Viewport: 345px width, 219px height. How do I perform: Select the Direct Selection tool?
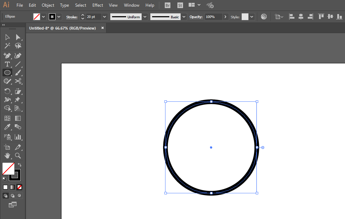[x=18, y=37]
